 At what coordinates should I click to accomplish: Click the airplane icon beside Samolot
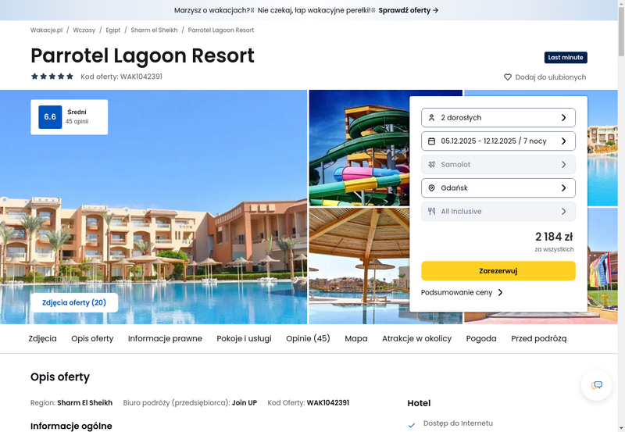coord(431,165)
